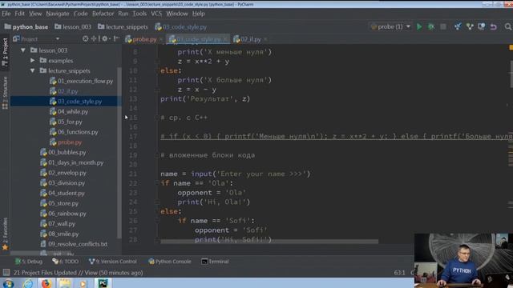Click lesson_003 breadcrumb
The width and height of the screenshot is (513, 288).
coord(73,26)
